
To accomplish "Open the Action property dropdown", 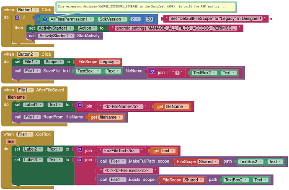I will click(88, 28).
